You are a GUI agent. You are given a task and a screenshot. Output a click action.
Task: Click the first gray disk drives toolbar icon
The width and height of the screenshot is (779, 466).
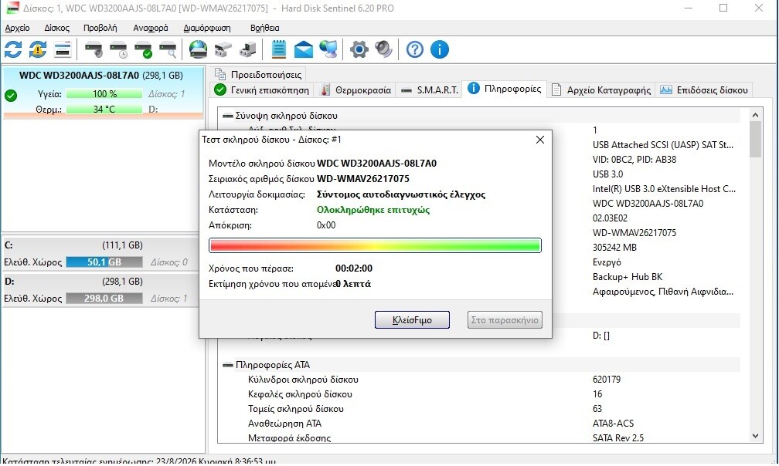(223, 49)
